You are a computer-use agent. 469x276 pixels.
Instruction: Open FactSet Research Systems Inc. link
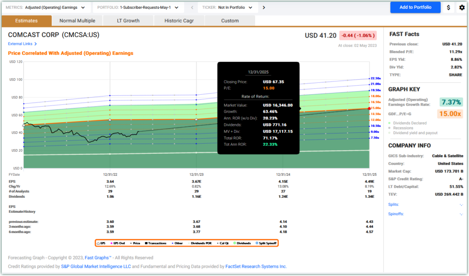pyautogui.click(x=256, y=266)
